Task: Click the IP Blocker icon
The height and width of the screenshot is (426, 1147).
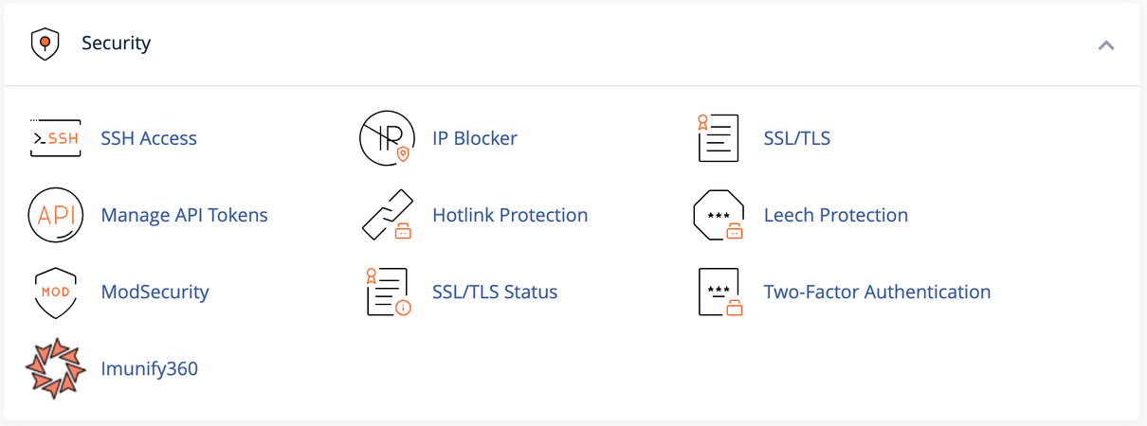Action: (x=387, y=138)
